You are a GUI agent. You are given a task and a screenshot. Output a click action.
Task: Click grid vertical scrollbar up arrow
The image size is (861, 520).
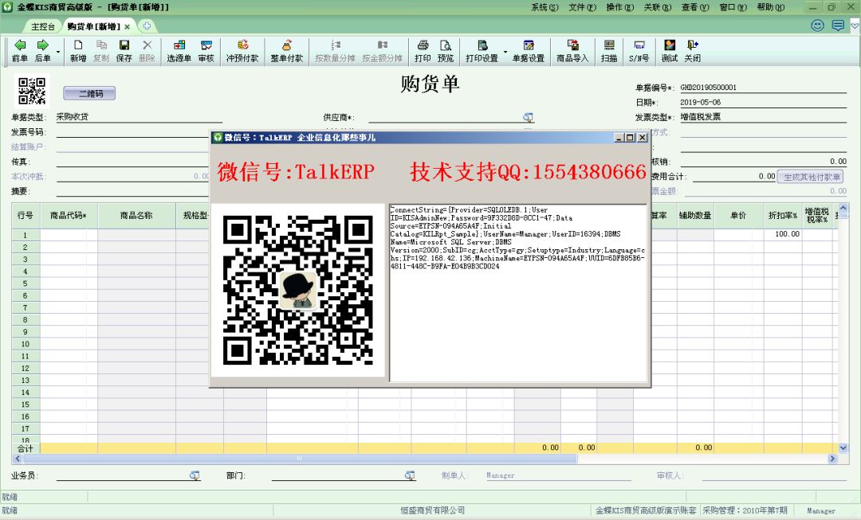pos(843,209)
